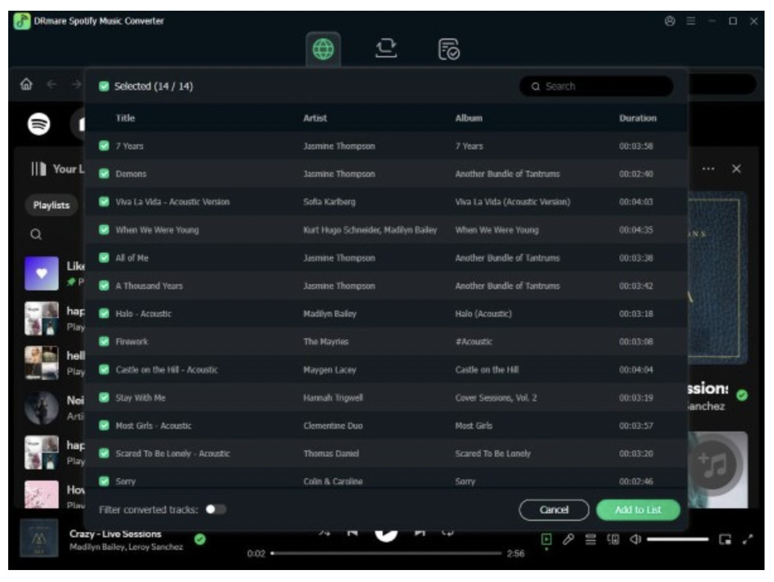Open the three-dots more options menu
The image size is (774, 582).
point(708,169)
